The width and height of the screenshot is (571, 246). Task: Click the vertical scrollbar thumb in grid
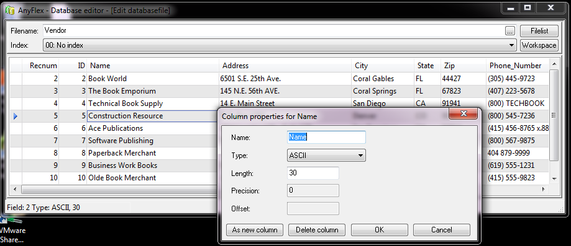554,115
